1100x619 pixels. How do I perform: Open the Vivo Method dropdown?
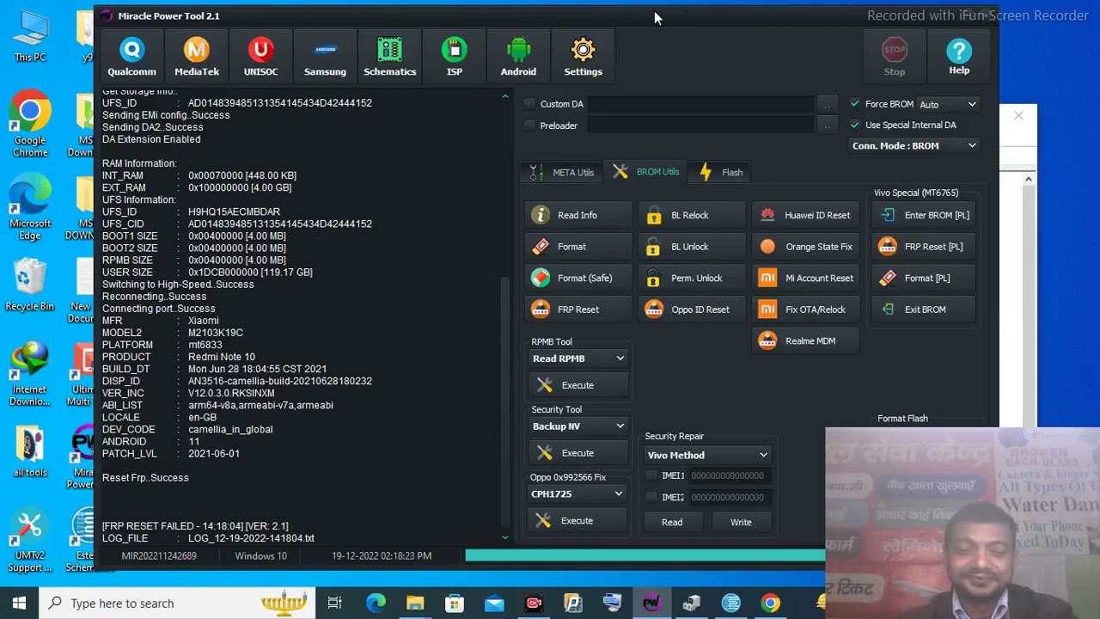[707, 455]
